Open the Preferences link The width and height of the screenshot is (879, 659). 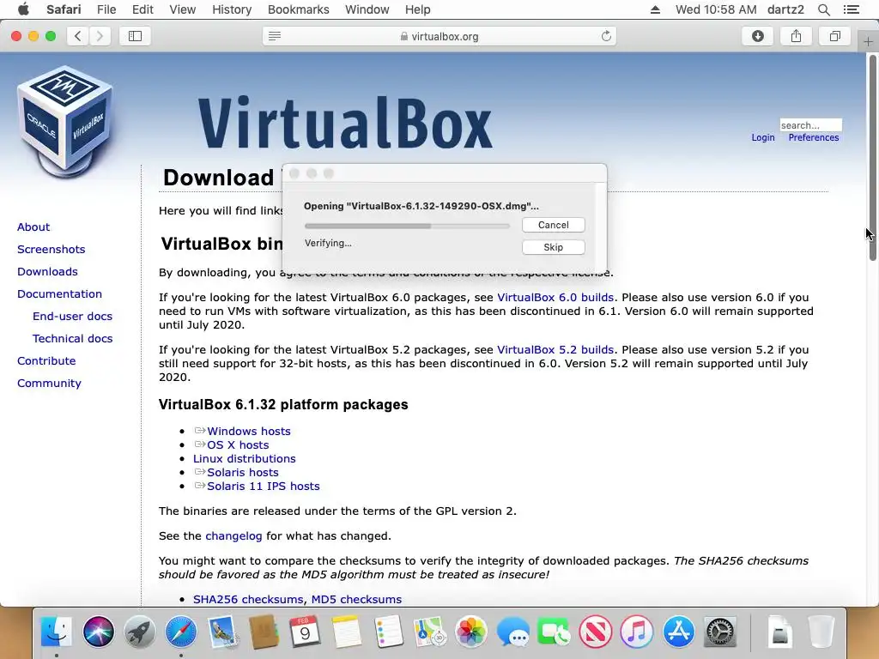(814, 138)
